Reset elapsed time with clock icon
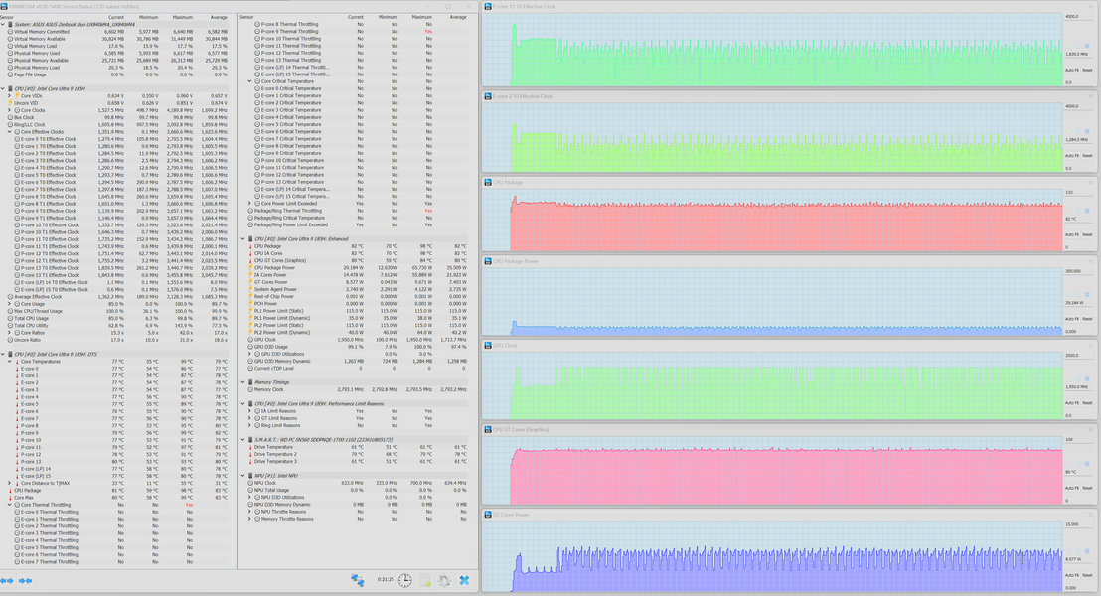Screen dimensions: 1101x596 click(405, 580)
